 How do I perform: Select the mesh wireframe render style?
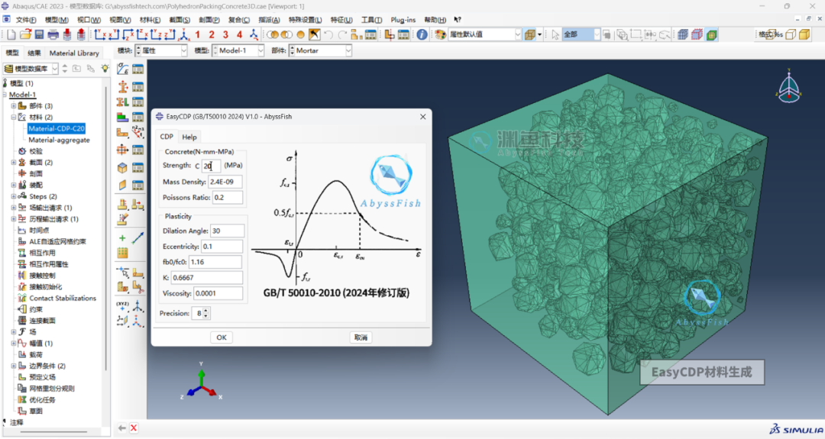pos(683,34)
